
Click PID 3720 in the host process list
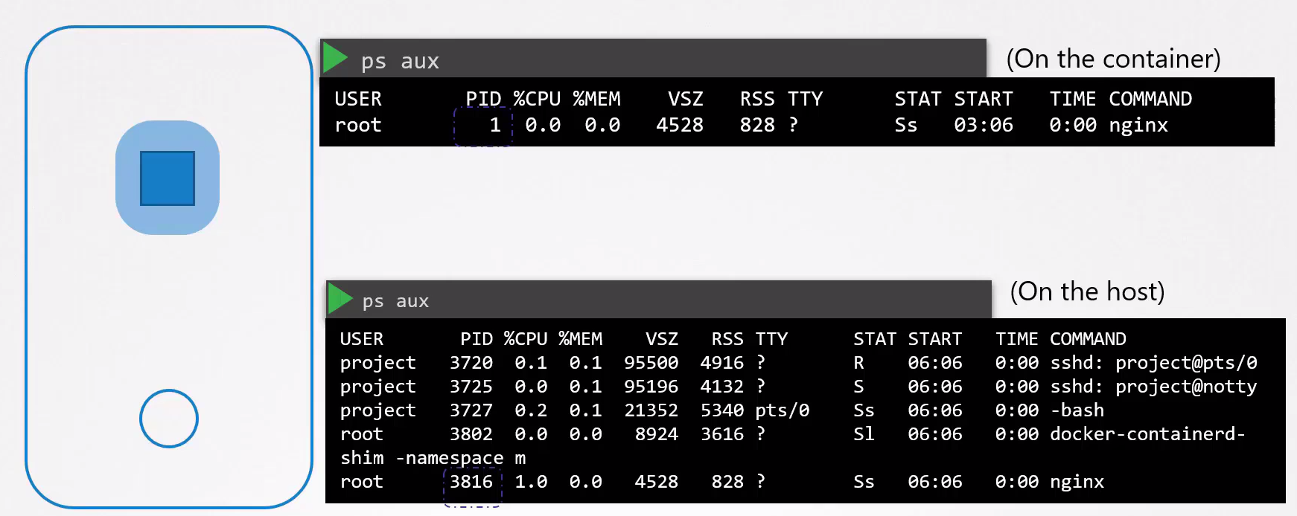click(x=471, y=363)
